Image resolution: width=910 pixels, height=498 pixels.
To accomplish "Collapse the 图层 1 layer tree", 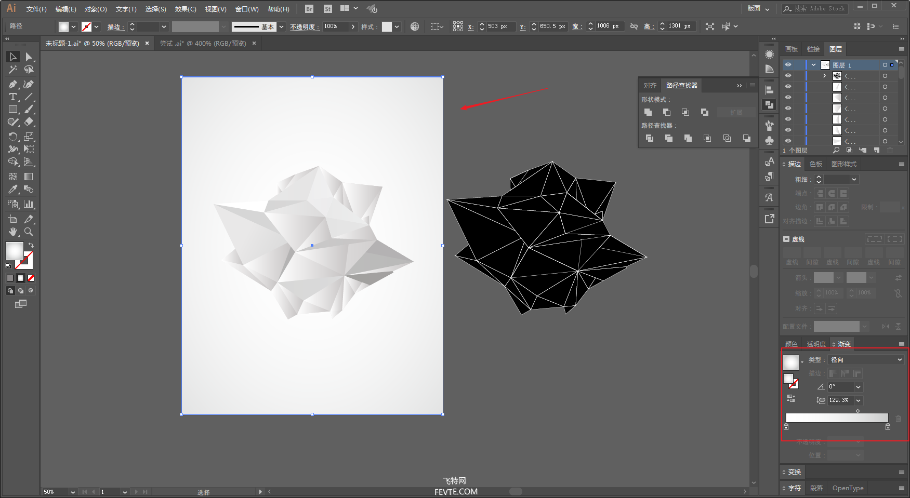I will point(814,65).
